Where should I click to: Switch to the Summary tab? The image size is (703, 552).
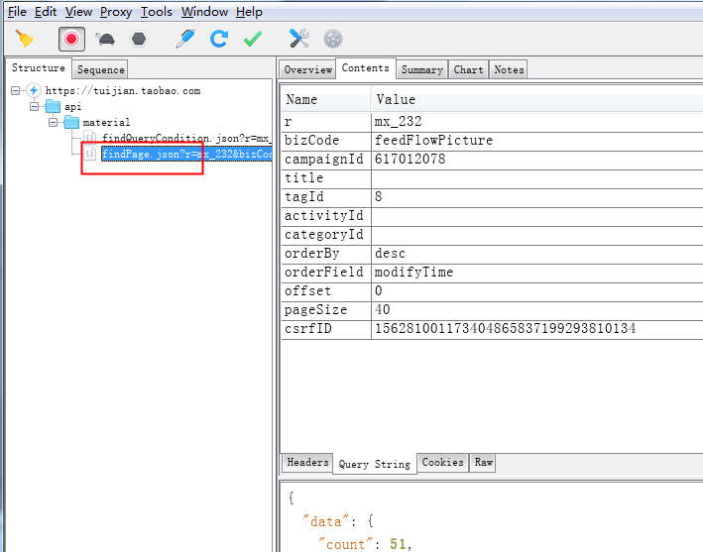click(421, 70)
